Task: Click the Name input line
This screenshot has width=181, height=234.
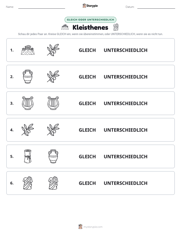Action: (x=42, y=7)
